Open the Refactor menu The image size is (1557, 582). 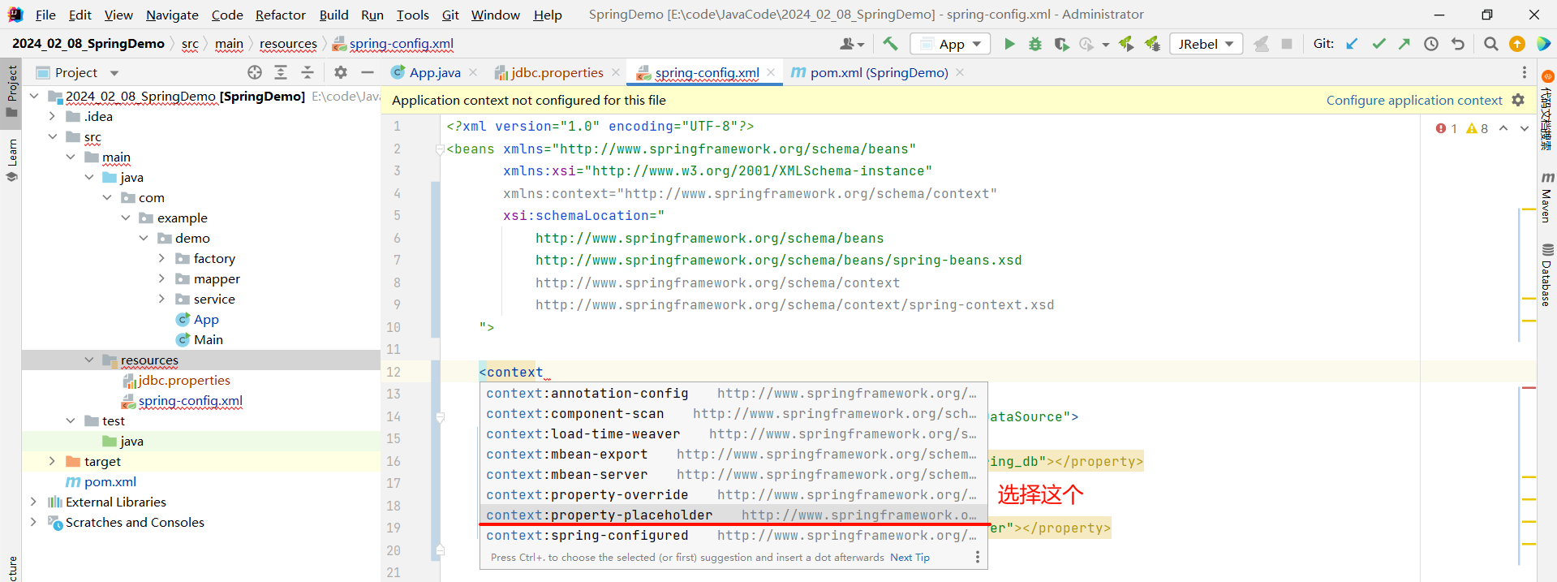tap(280, 15)
